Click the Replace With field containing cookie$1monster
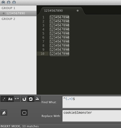The height and width of the screenshot is (128, 121). click(92, 116)
